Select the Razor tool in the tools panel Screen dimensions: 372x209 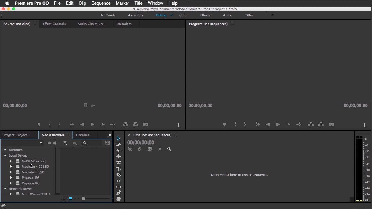tap(119, 175)
